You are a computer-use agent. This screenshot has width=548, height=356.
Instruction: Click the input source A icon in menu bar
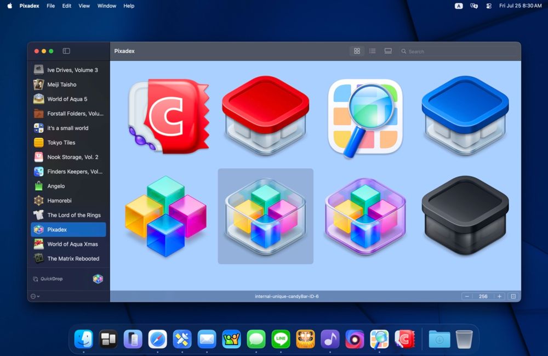coord(459,5)
